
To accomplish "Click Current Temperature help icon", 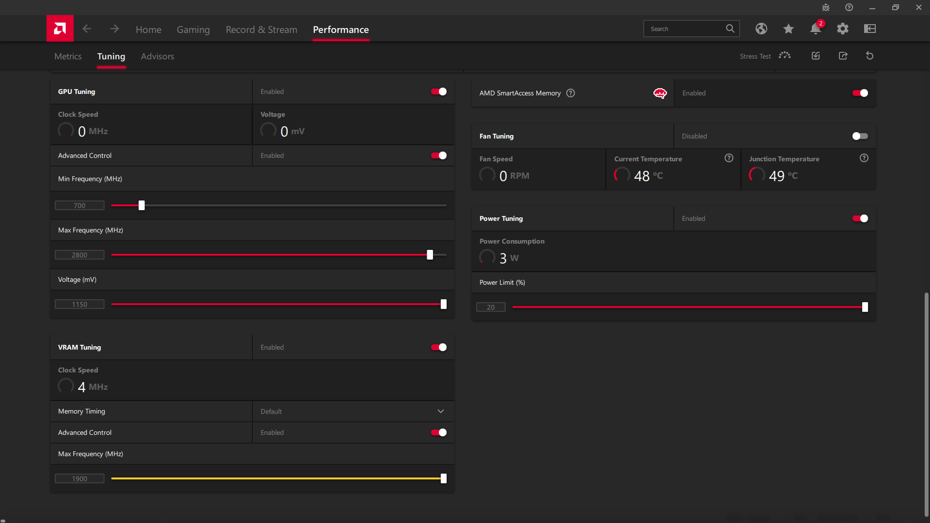I will 729,158.
